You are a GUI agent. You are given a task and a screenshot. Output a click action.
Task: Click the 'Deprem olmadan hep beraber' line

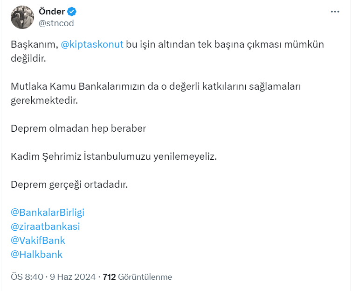(78, 128)
